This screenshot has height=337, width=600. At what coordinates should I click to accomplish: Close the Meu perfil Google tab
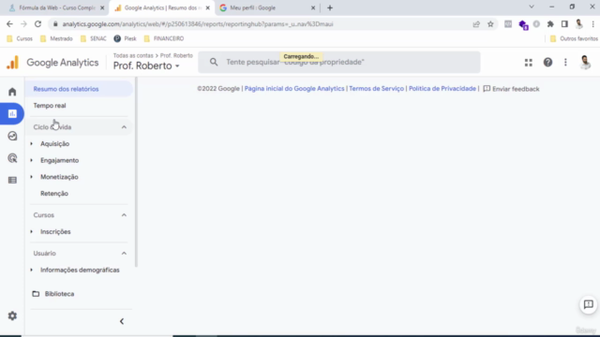tap(313, 7)
